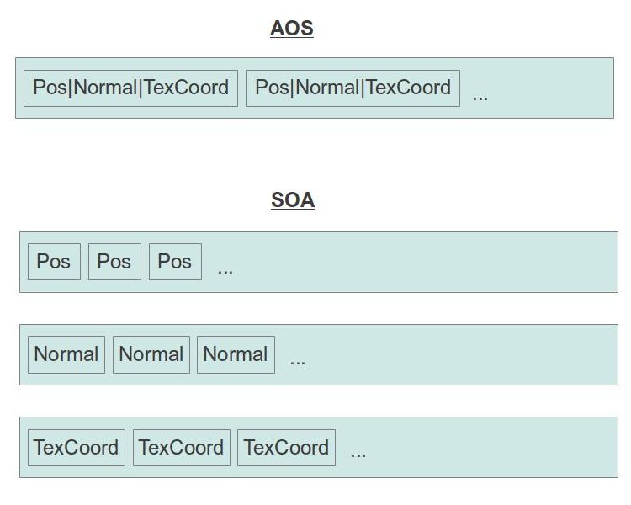The image size is (631, 505).
Task: Click the underlined SOA heading
Action: [x=293, y=201]
